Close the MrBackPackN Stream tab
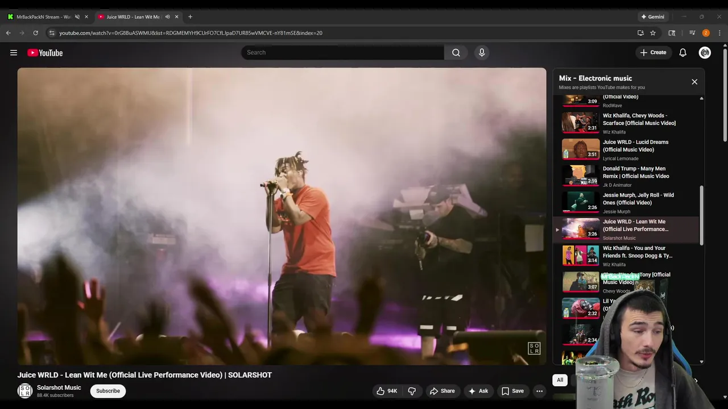The width and height of the screenshot is (728, 409). (x=86, y=16)
